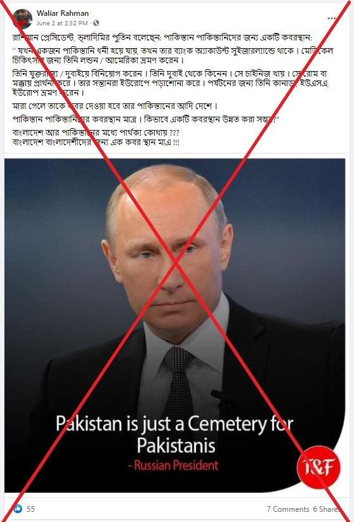Open the 7 Comments link
This screenshot has height=522, width=354.
(288, 509)
